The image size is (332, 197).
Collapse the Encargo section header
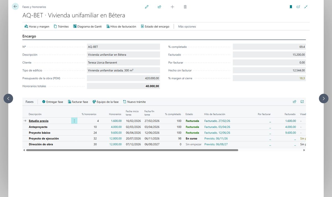coord(29,36)
